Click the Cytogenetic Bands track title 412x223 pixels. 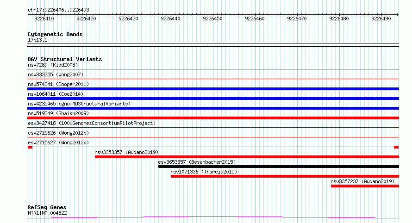(x=55, y=34)
